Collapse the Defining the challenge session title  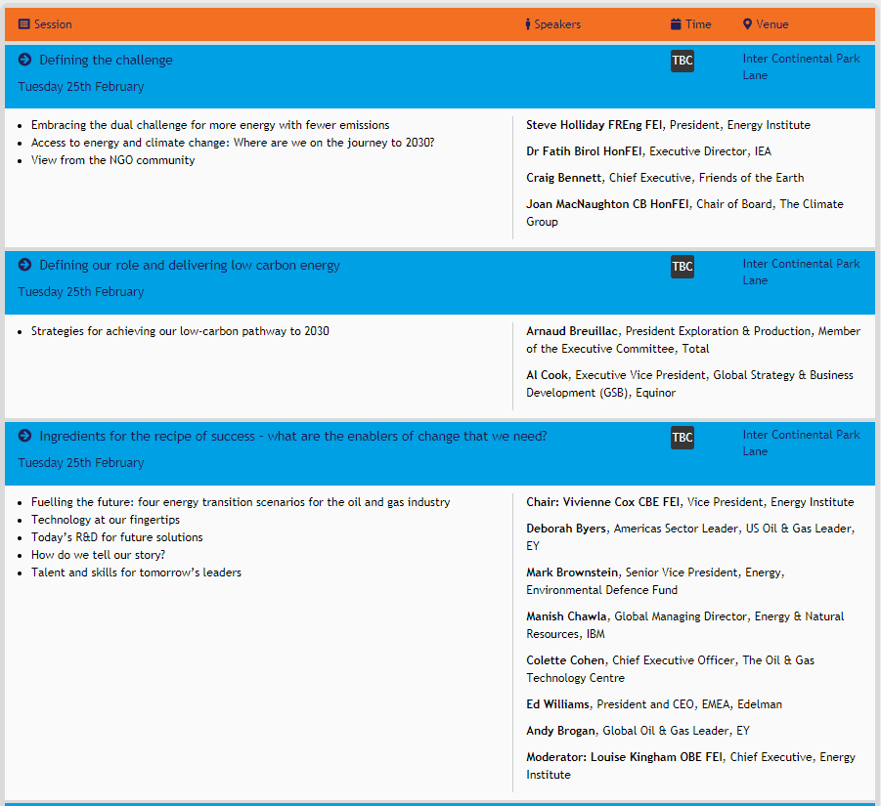click(x=106, y=61)
